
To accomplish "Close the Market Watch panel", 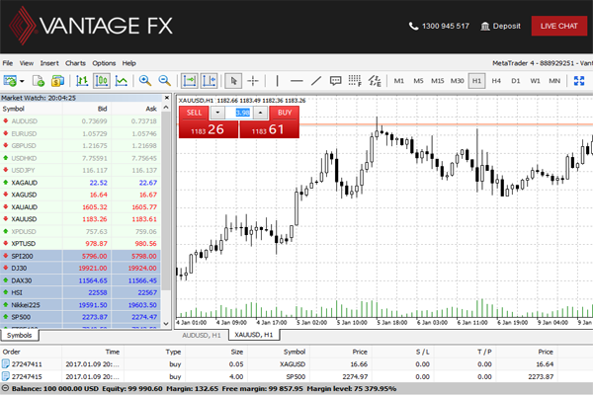I will tap(167, 98).
